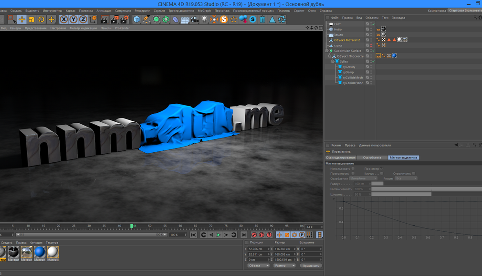The image size is (482, 276).
Task: Click the orange S plugin icon
Action: tap(224, 20)
